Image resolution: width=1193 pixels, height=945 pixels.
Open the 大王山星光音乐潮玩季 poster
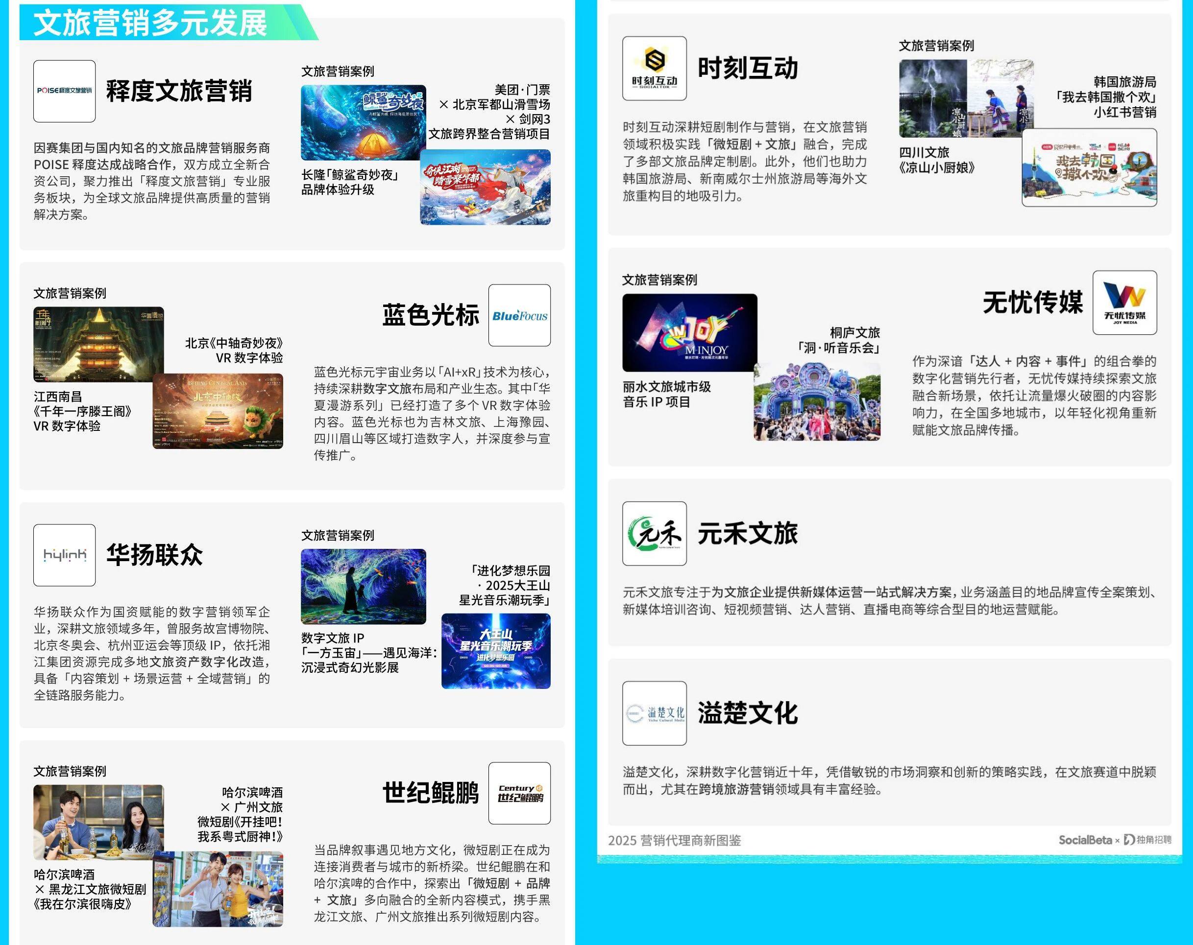pos(496,651)
